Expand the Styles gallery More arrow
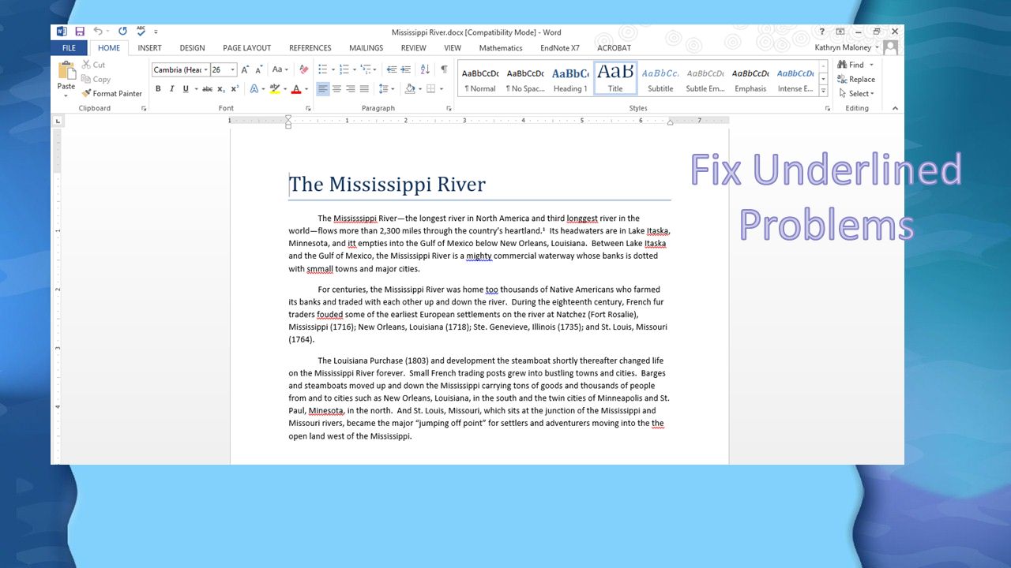 tap(824, 92)
